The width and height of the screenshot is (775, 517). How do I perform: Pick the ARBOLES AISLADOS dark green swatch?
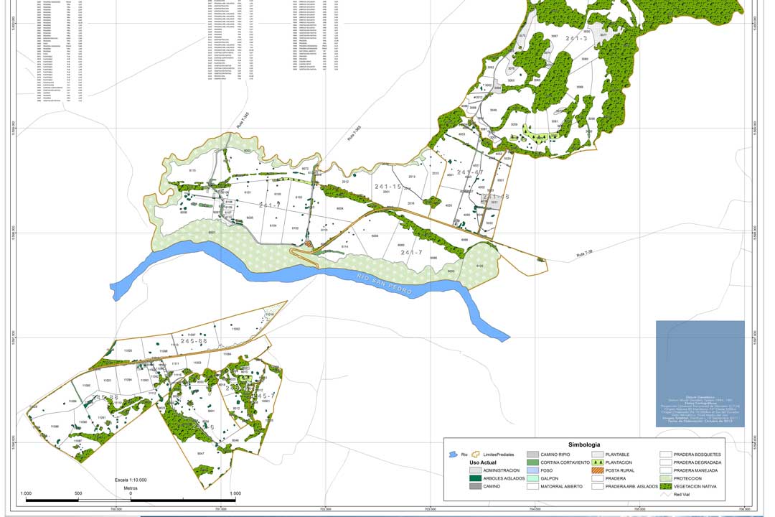coord(475,478)
